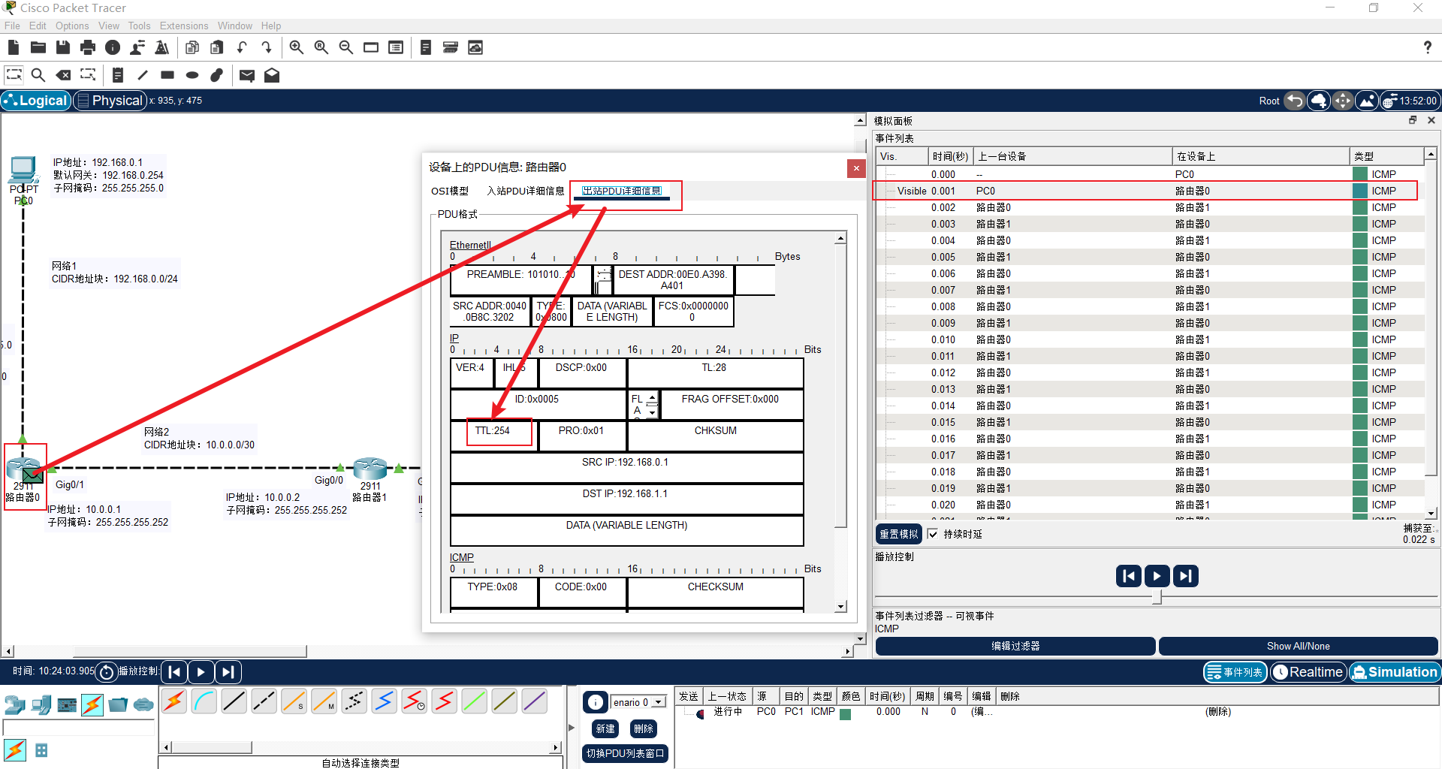
Task: Choose the copper crossover dashed cable
Action: coord(264,701)
